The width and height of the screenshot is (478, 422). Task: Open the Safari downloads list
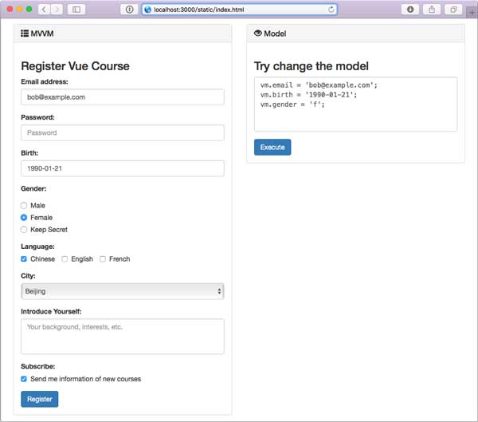pyautogui.click(x=411, y=10)
